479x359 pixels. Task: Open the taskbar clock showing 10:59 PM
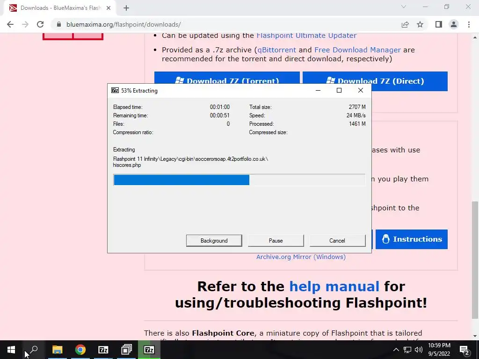pos(439,350)
